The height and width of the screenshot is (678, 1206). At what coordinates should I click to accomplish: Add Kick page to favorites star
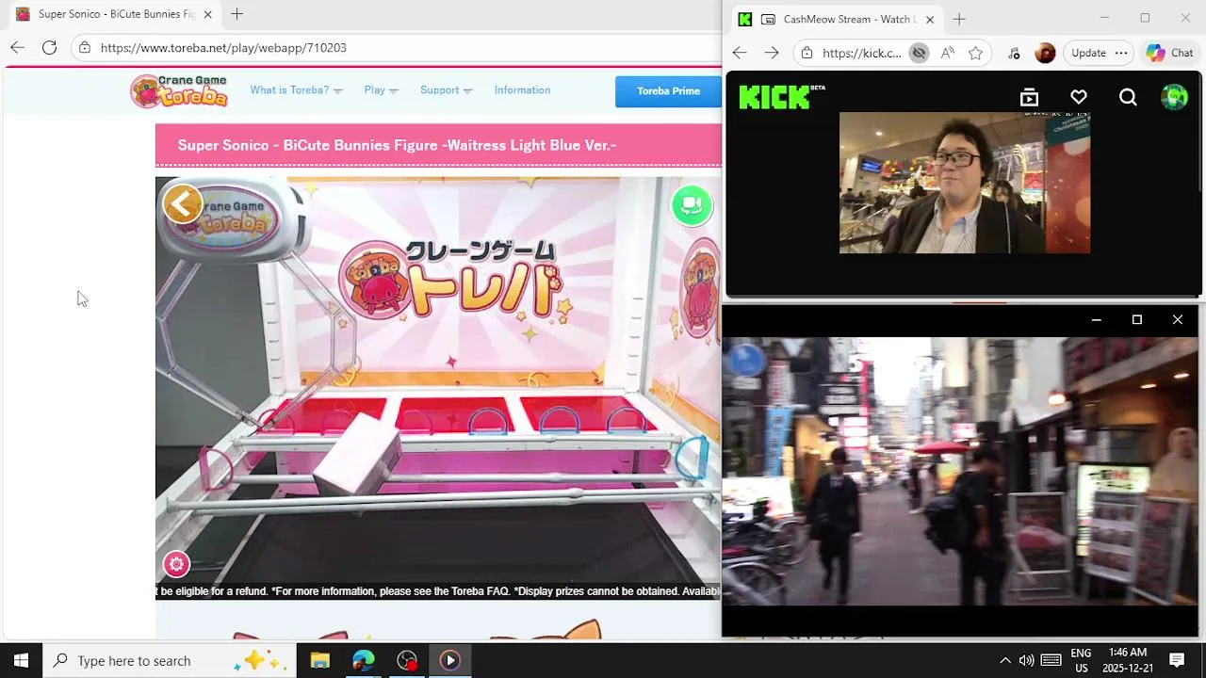click(x=975, y=53)
